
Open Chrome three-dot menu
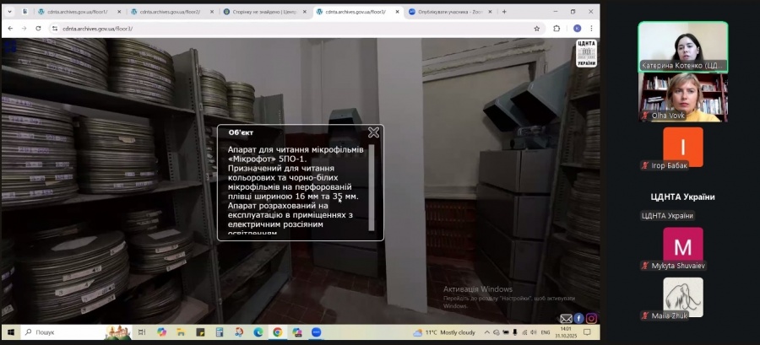coord(593,28)
